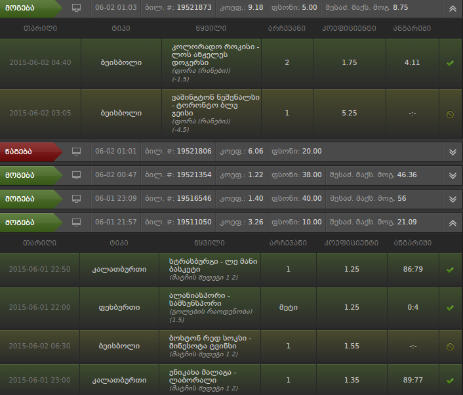Click monitor icon on ticket 19521873 row

pos(77,8)
